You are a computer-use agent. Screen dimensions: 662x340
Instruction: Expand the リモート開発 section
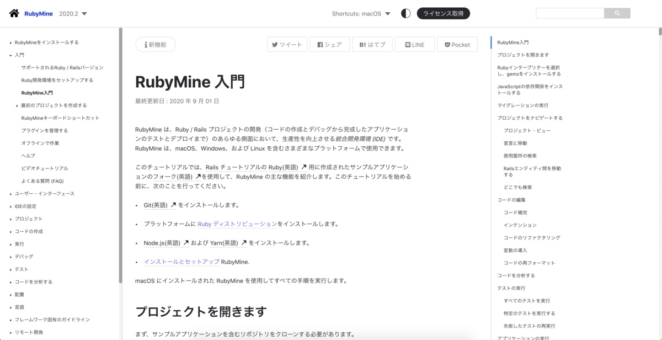point(10,333)
